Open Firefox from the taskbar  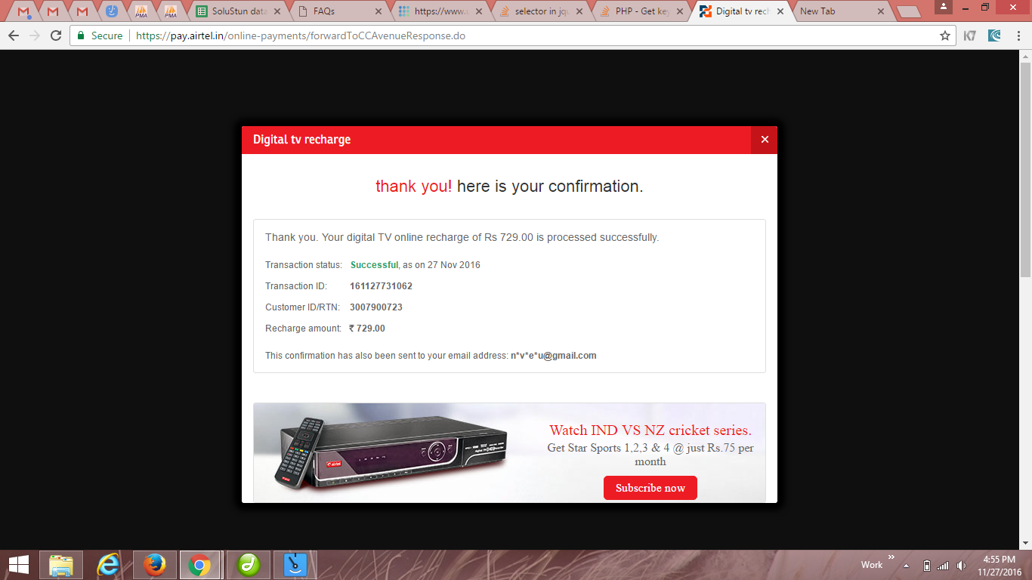tap(155, 564)
